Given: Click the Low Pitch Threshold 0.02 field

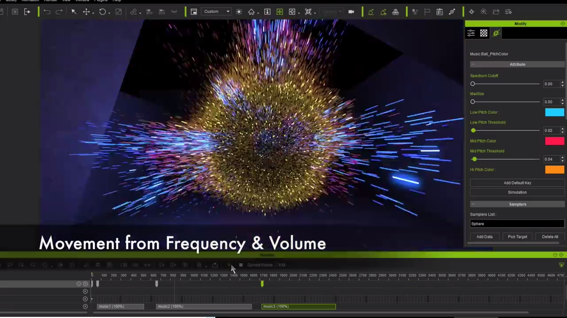Looking at the screenshot, I should pyautogui.click(x=551, y=131).
